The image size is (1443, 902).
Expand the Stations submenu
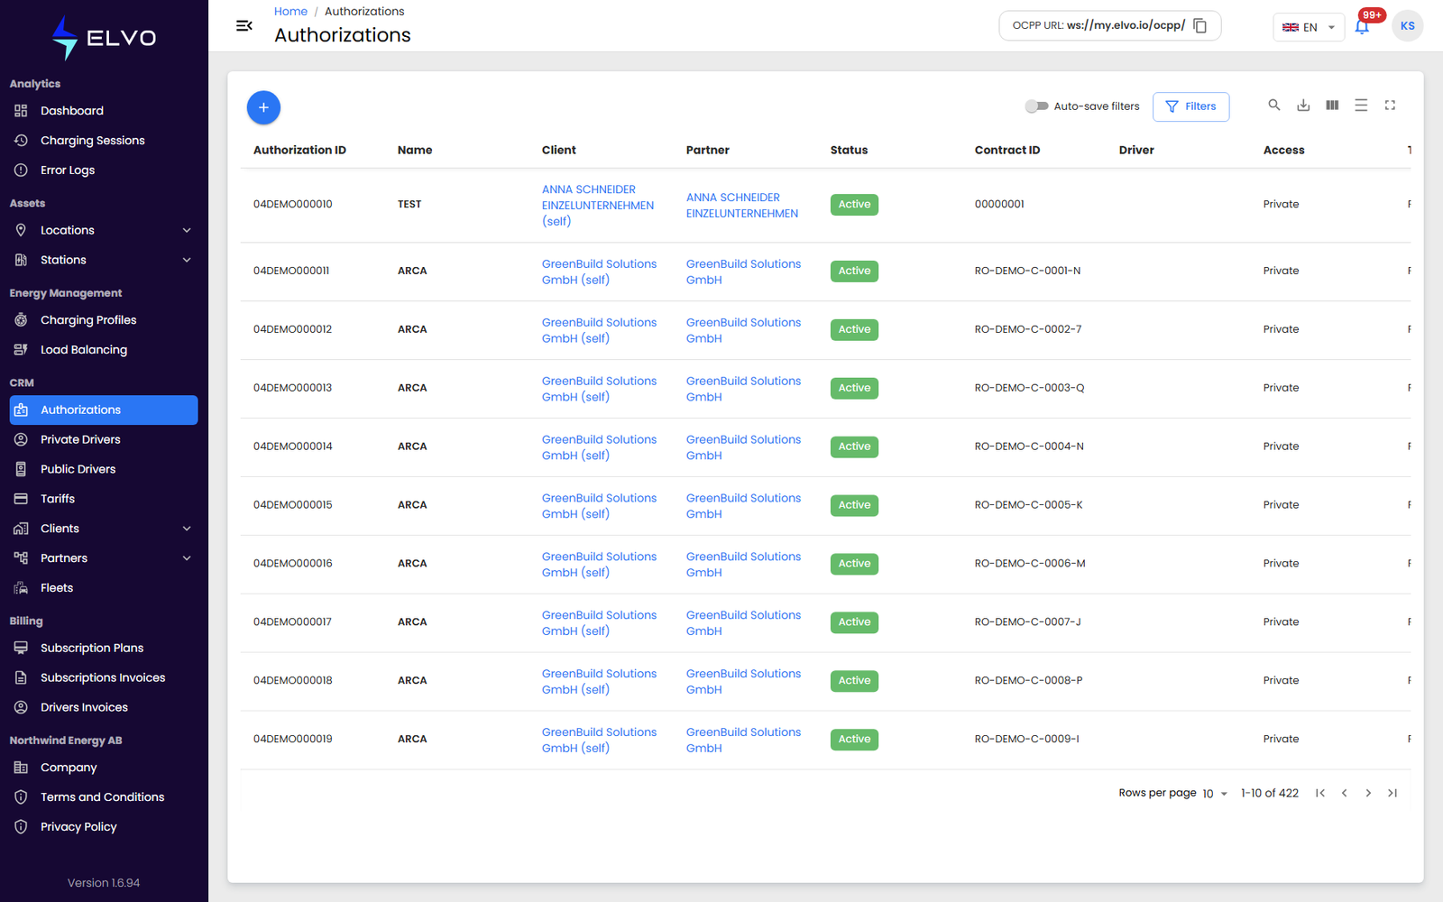[187, 261]
